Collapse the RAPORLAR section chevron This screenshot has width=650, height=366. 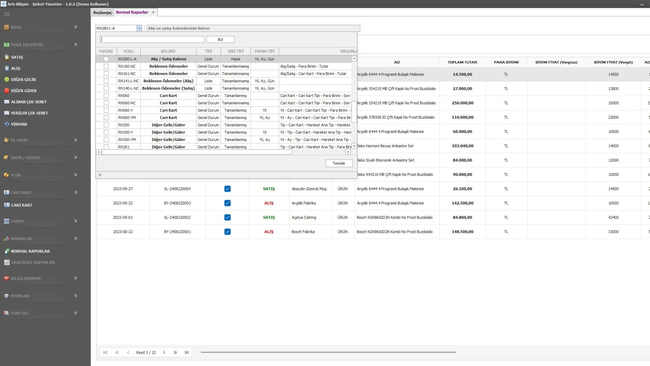[x=75, y=239]
